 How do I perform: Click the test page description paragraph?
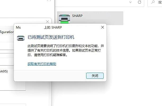click(66, 50)
